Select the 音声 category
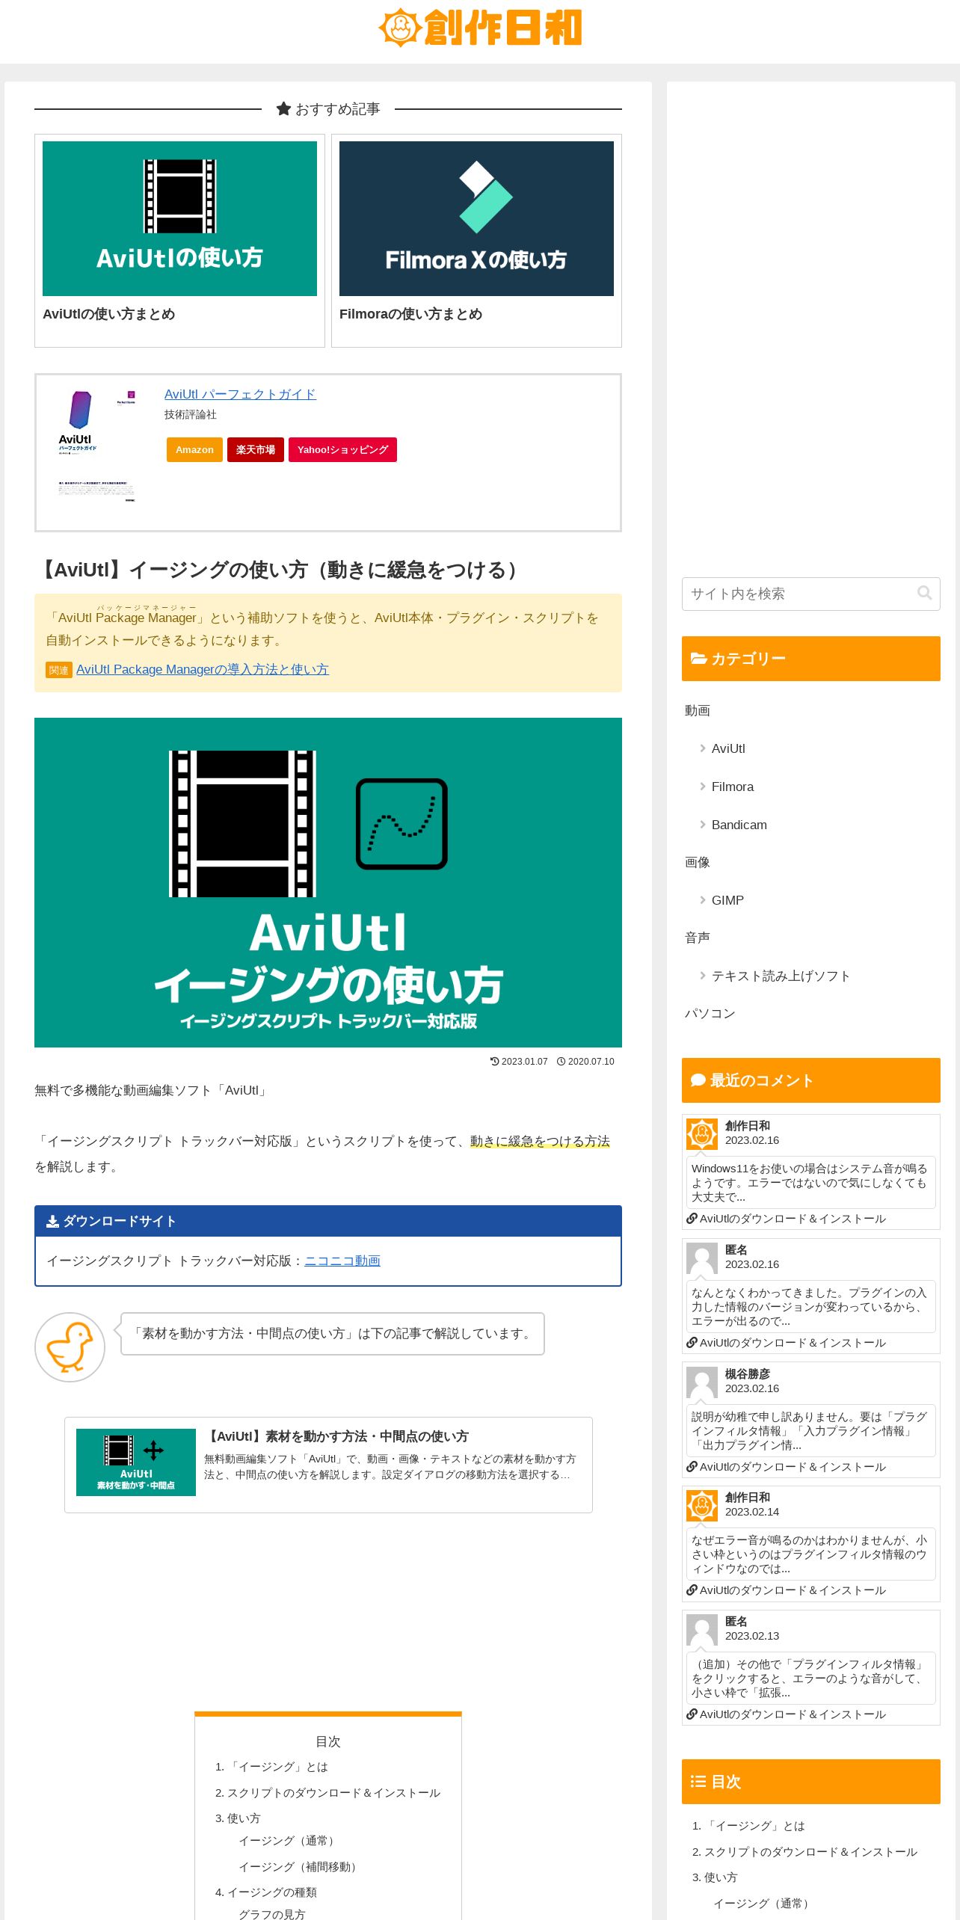The height and width of the screenshot is (1920, 960). point(698,938)
